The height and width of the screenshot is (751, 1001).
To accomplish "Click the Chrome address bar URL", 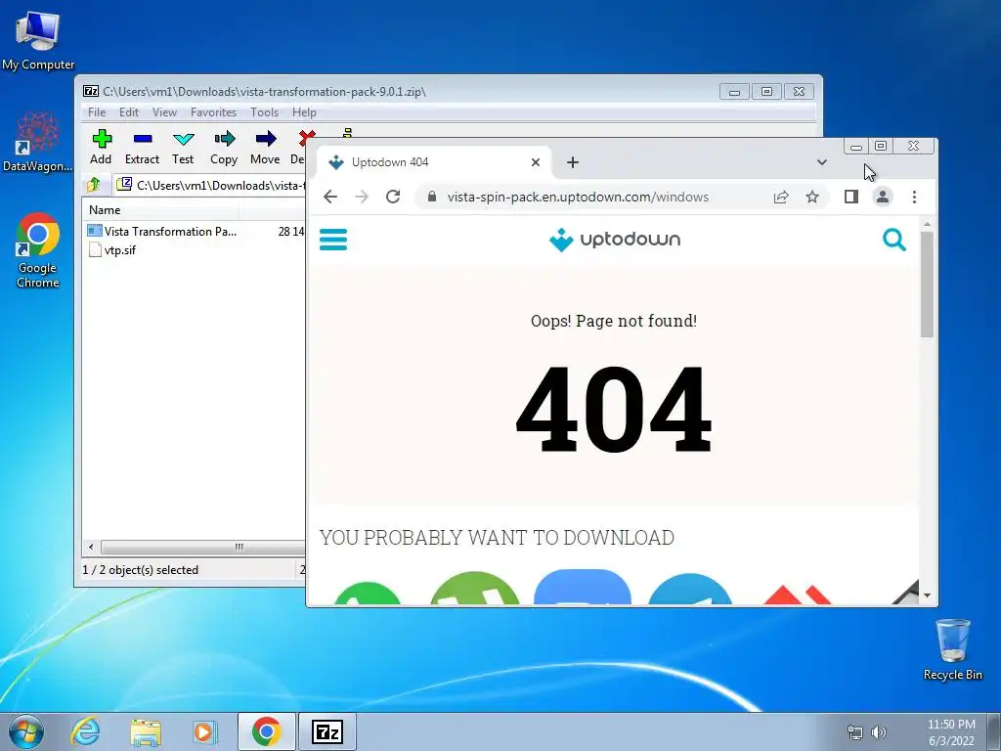I will coord(578,197).
